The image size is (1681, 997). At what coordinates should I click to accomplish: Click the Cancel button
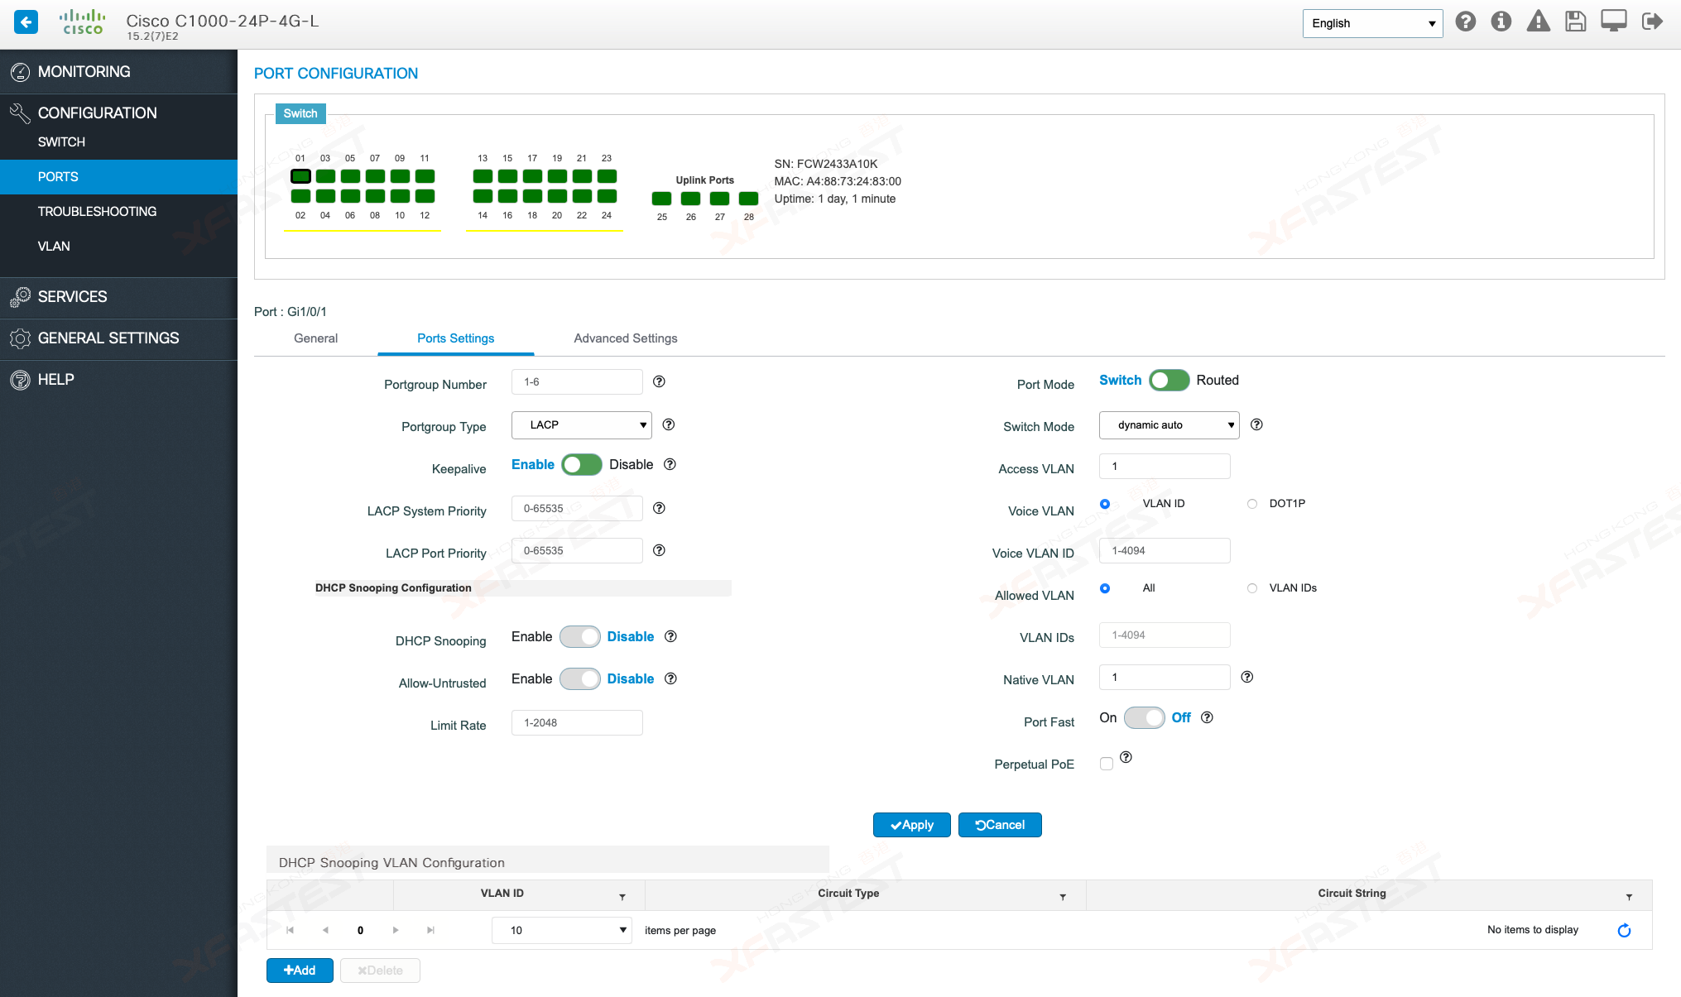point(1000,825)
